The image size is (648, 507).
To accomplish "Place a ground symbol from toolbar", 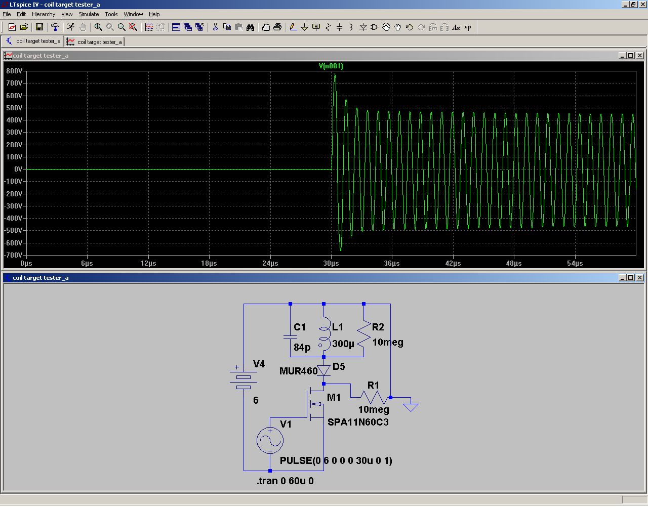I will click(x=304, y=27).
